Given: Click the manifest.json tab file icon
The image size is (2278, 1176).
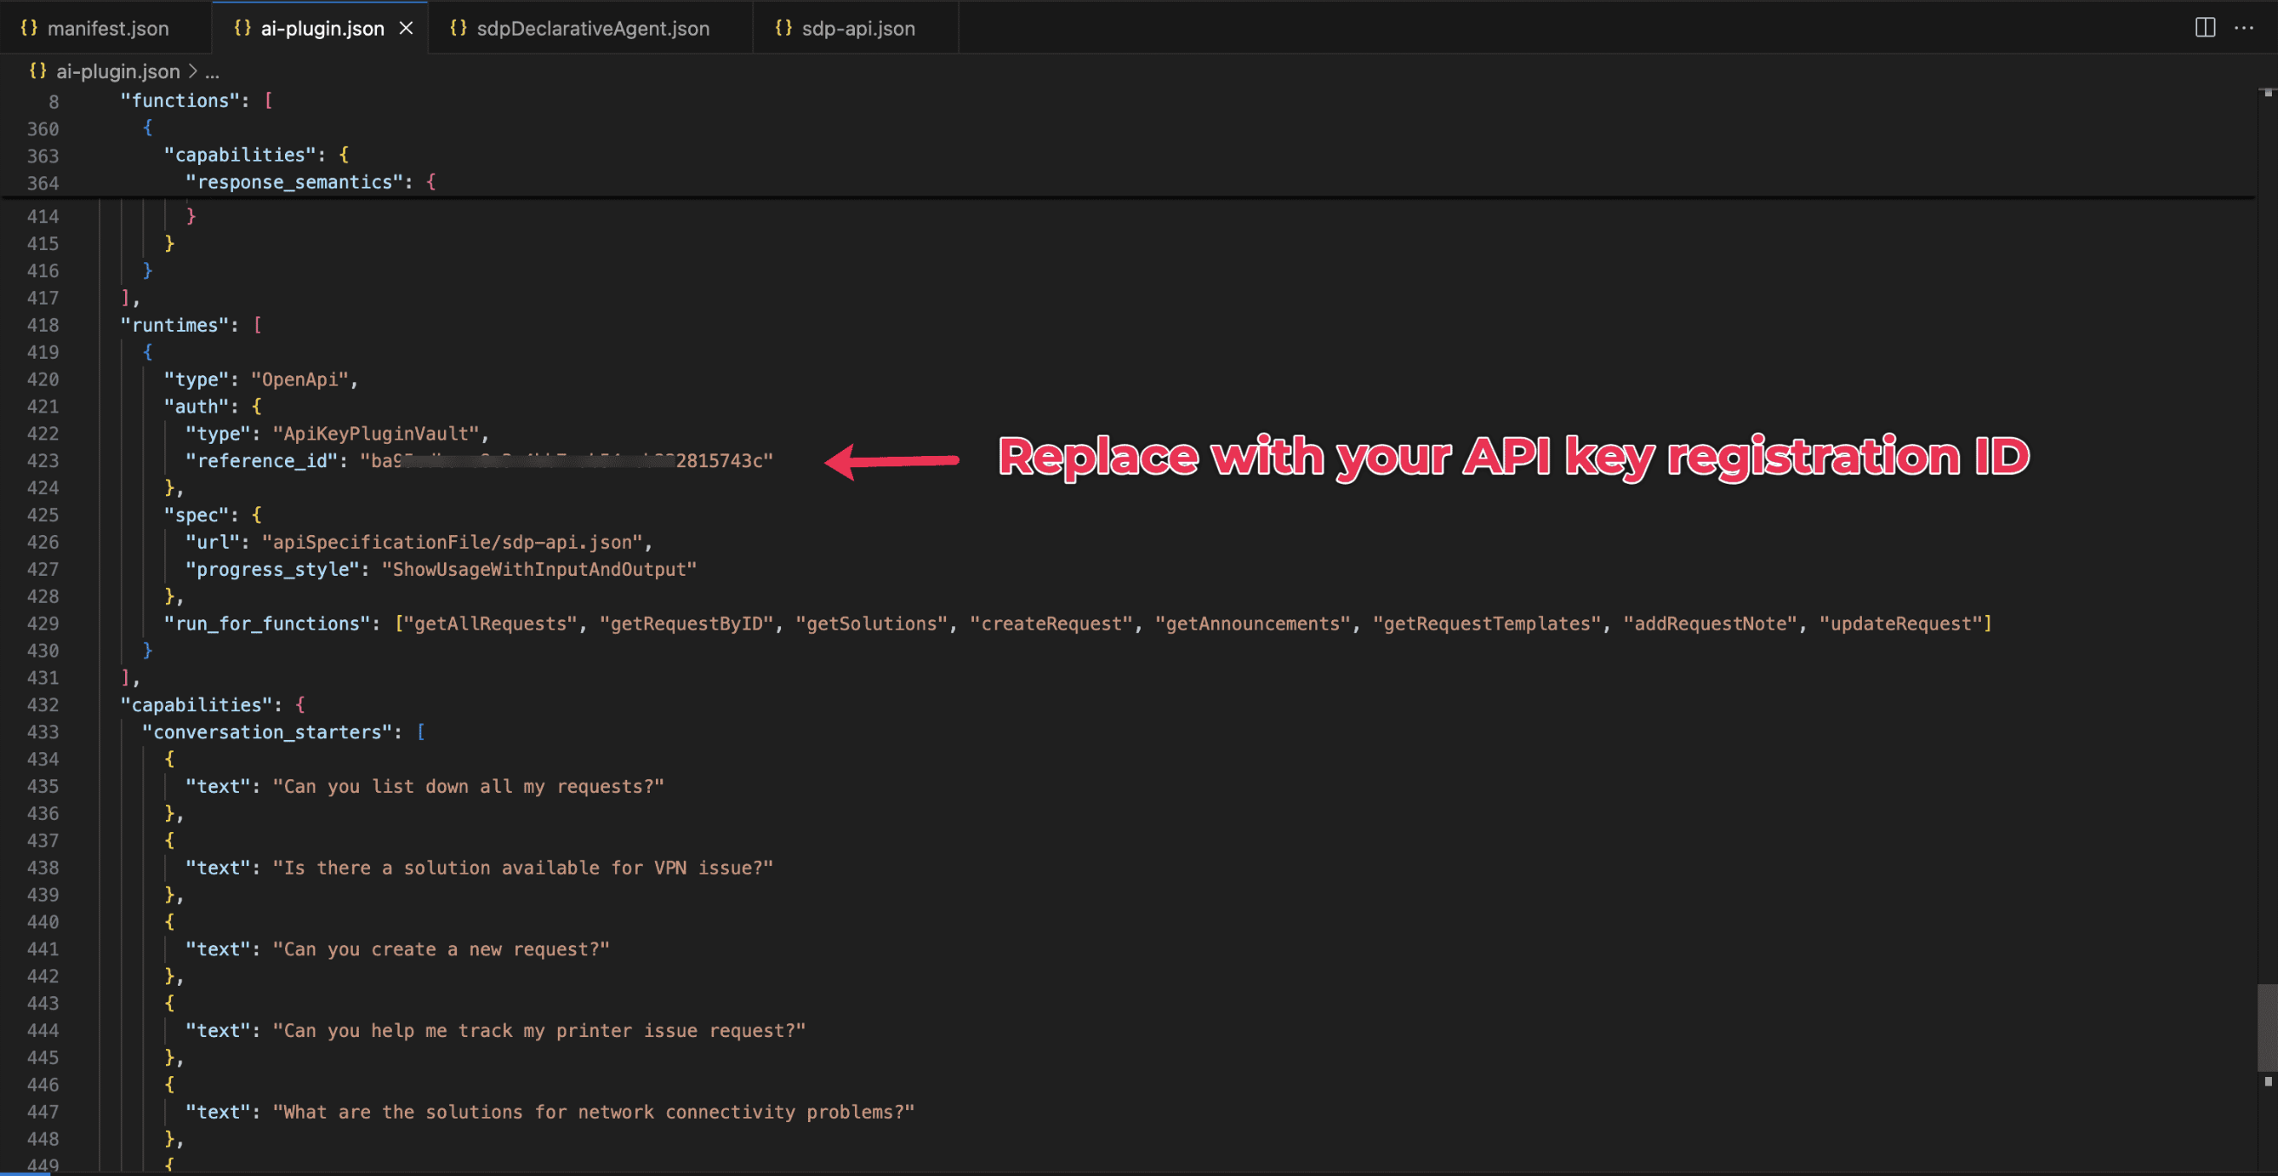Looking at the screenshot, I should point(30,28).
